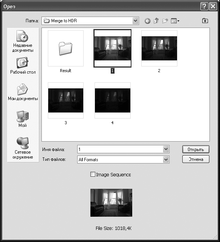
Task: Select the Мой computer sidebar icon
Action: point(23,119)
